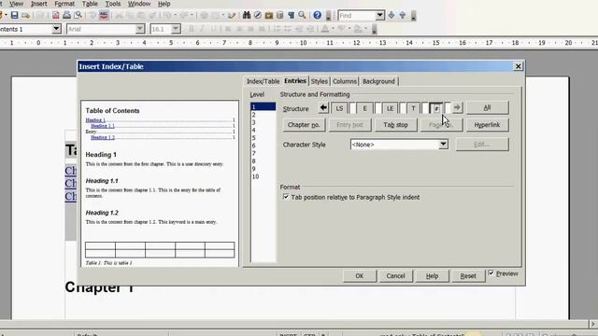Image resolution: width=598 pixels, height=336 pixels.
Task: Select the LS structure token
Action: tap(339, 108)
